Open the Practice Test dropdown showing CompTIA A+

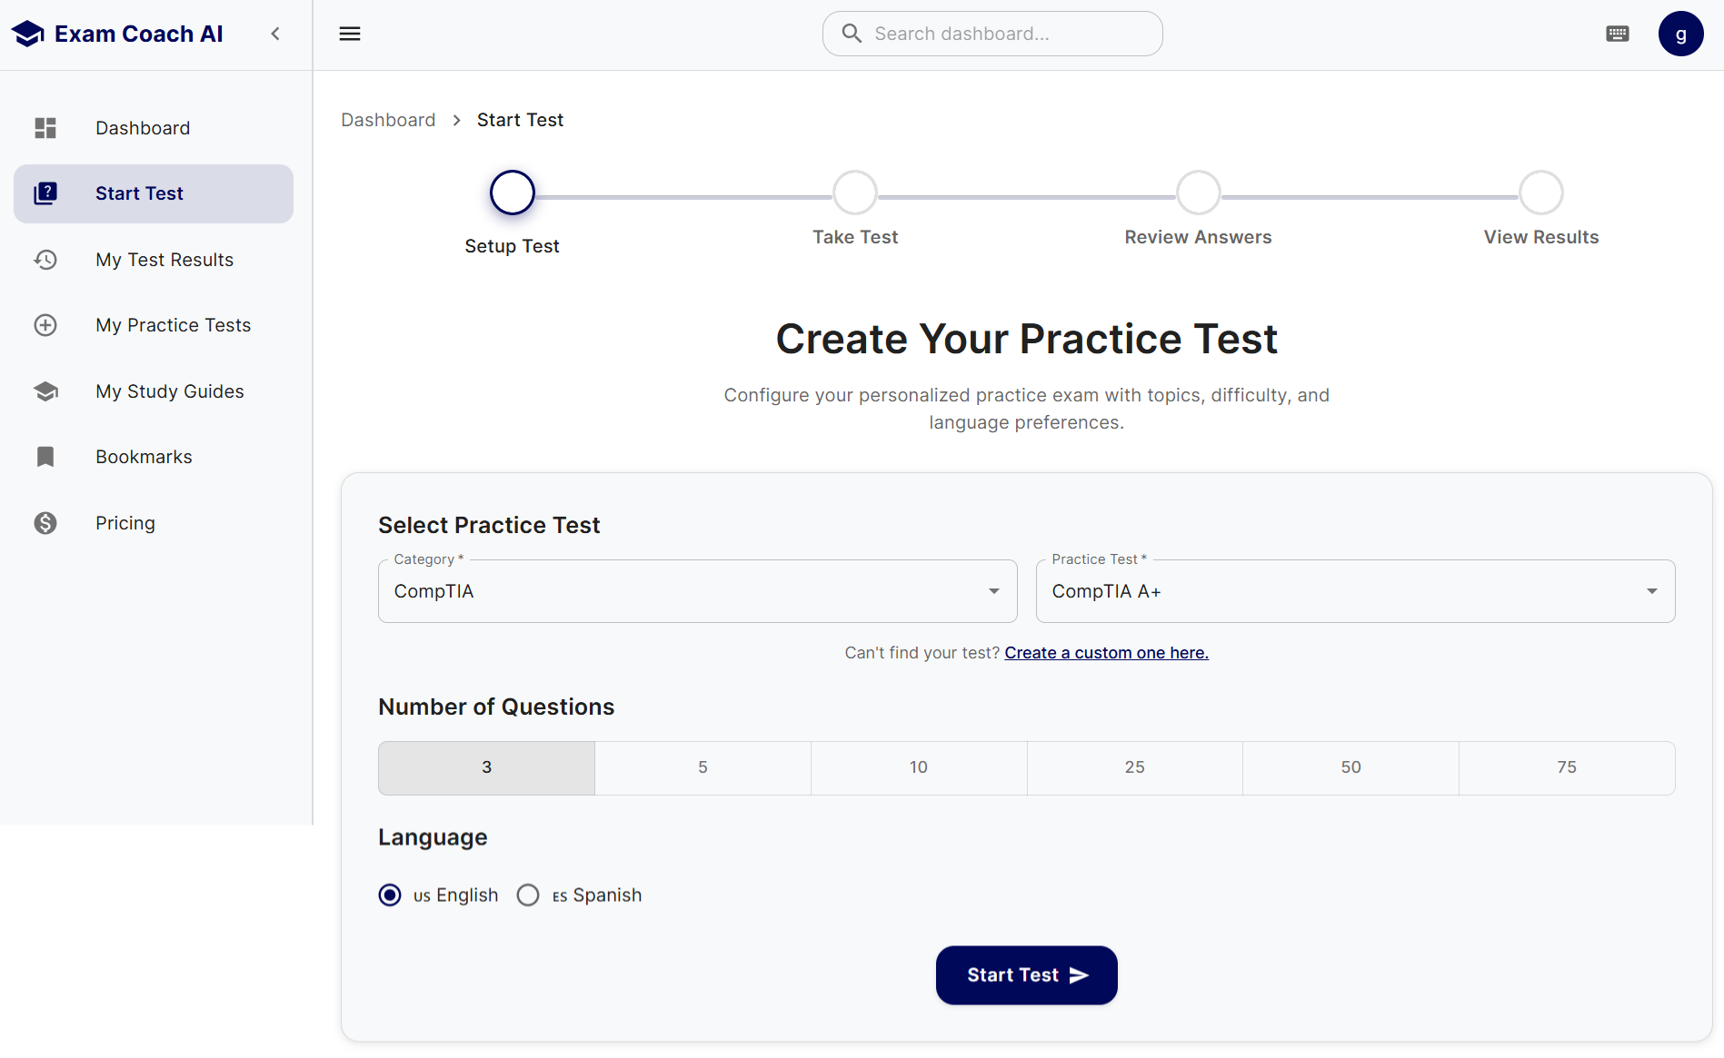(1356, 591)
